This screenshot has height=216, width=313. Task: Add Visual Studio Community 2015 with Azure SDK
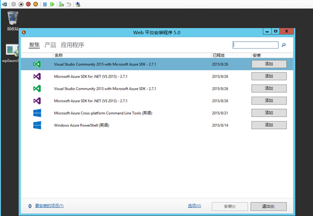click(x=269, y=64)
